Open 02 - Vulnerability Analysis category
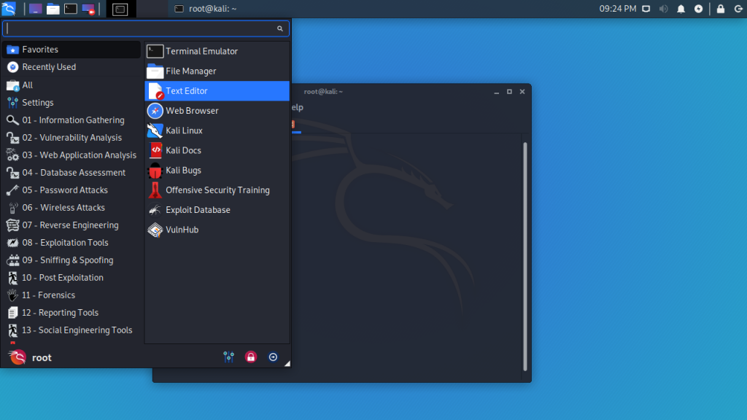 pyautogui.click(x=71, y=138)
